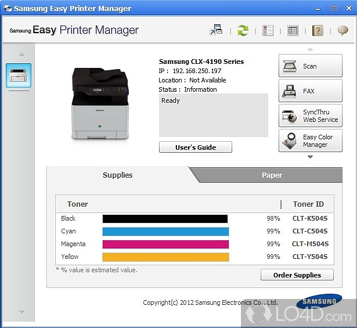Open the User's Guide

pyautogui.click(x=196, y=147)
